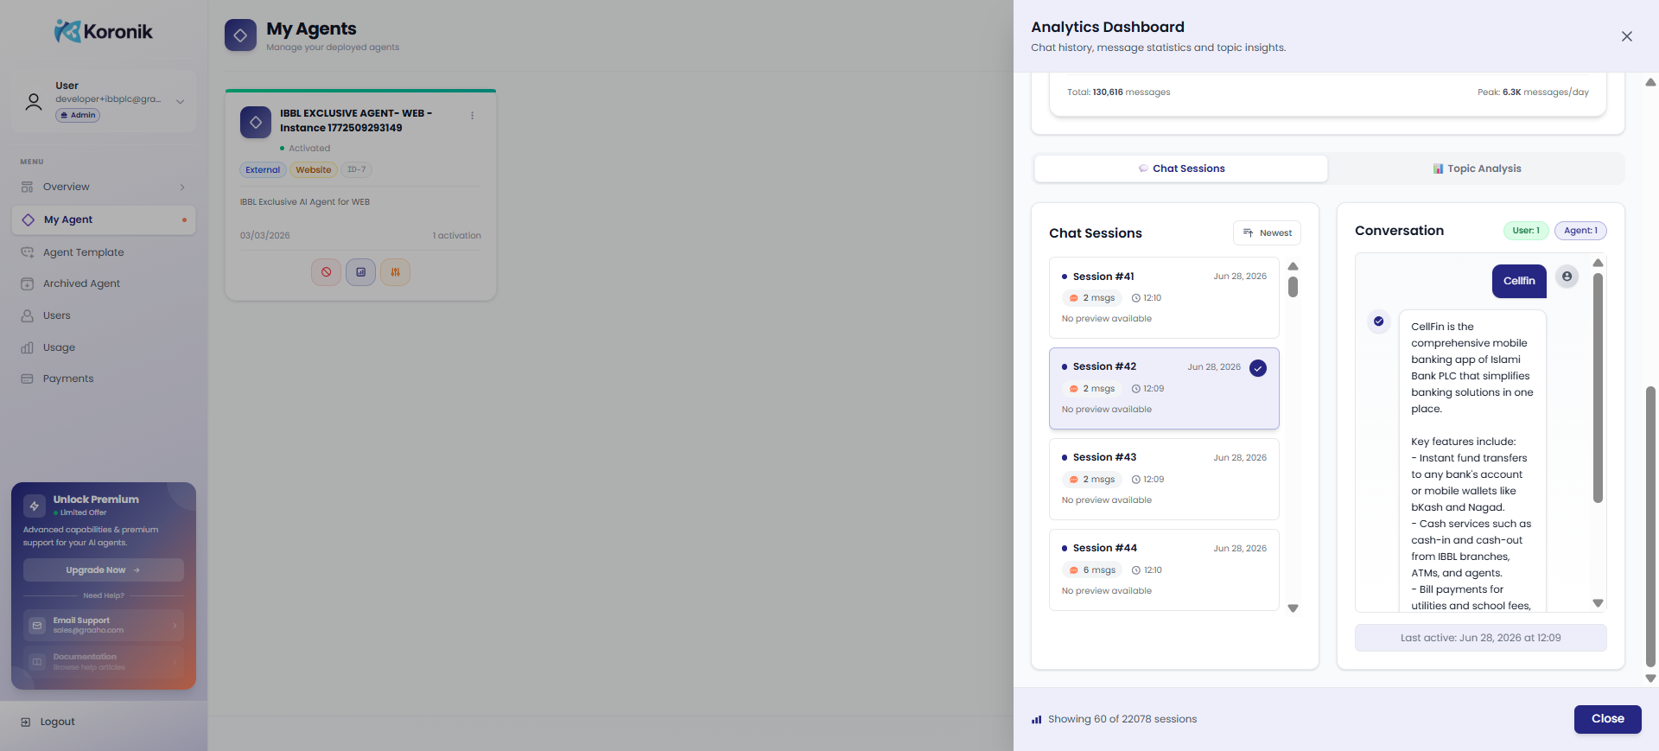Click the checkmark icon on Session #42
Image resolution: width=1659 pixels, height=751 pixels.
point(1258,368)
